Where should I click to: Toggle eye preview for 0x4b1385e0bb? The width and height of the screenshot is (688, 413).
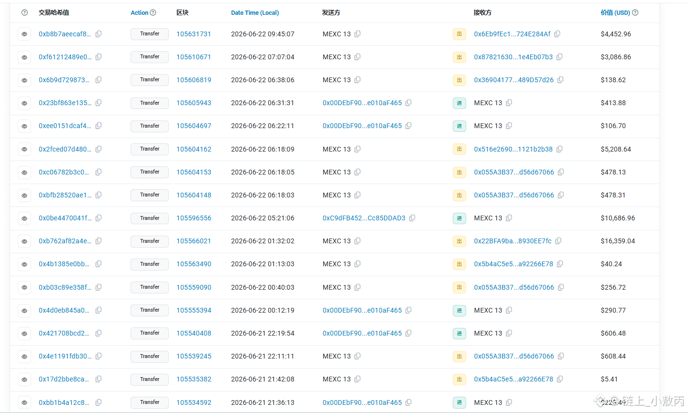tap(24, 264)
